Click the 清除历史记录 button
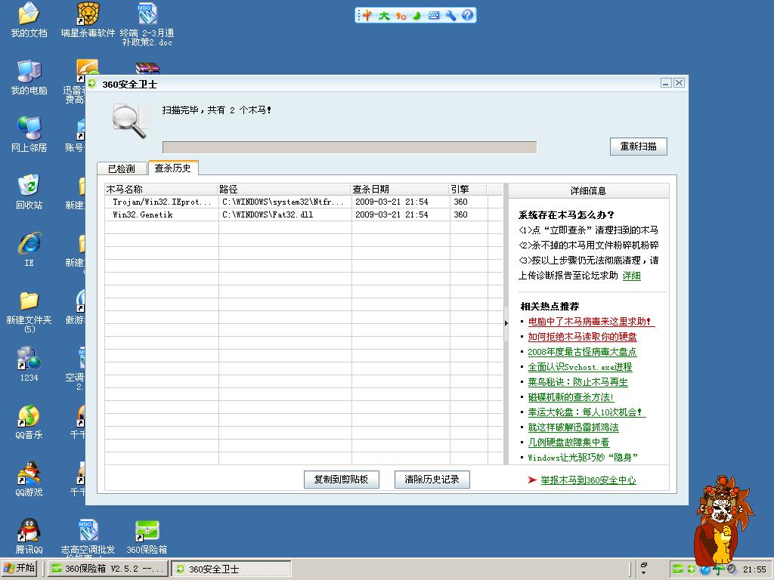 (x=432, y=480)
